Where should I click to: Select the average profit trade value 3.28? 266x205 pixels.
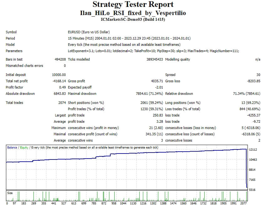160,122
